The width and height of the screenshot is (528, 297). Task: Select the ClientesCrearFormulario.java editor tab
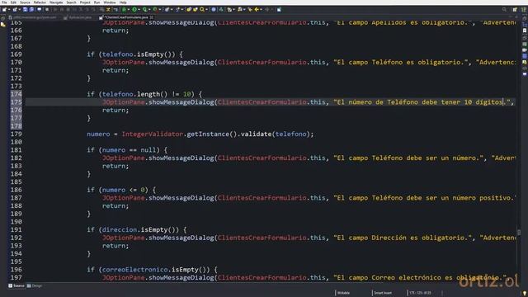point(126,17)
